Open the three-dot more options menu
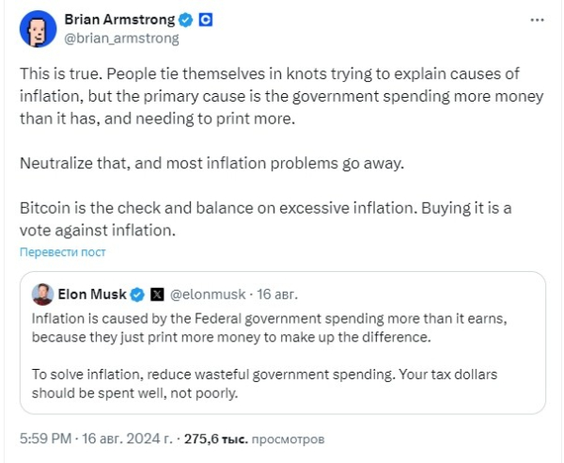 click(535, 21)
